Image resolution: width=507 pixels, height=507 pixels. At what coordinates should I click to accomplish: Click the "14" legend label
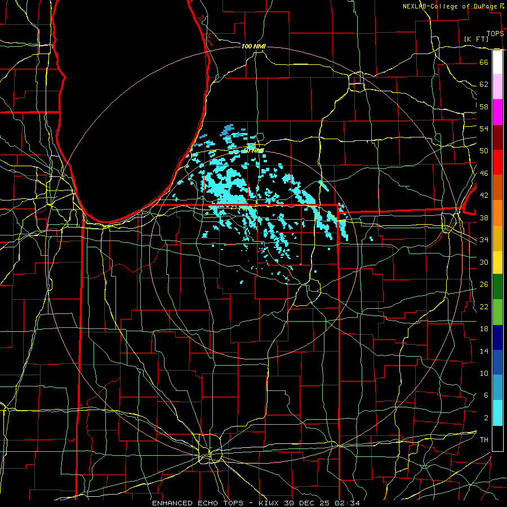484,351
